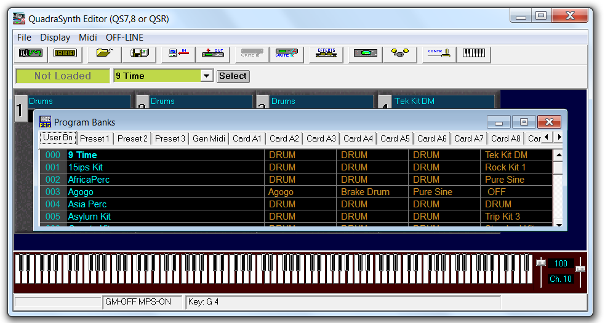Click the open folder toolbar icon
The width and height of the screenshot is (605, 323).
[104, 54]
